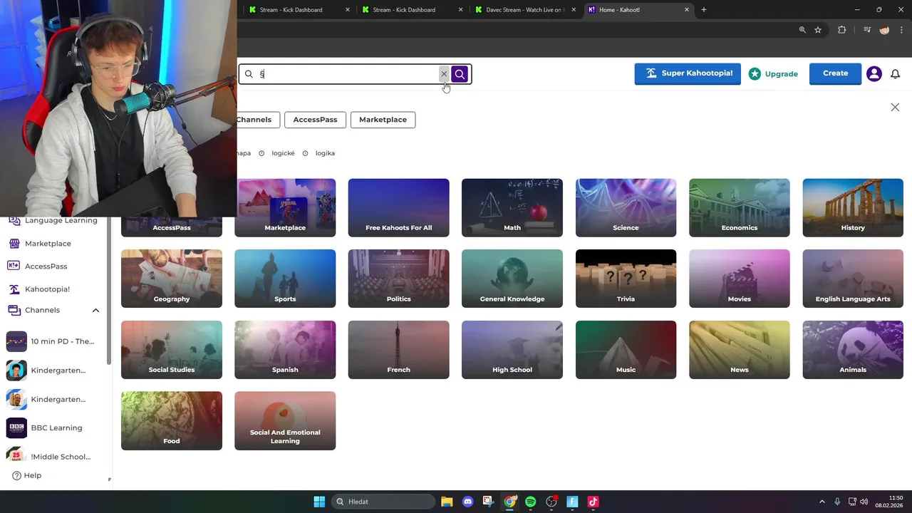Viewport: 912px width, 513px height.
Task: Close the search overlay with the X
Action: click(895, 107)
